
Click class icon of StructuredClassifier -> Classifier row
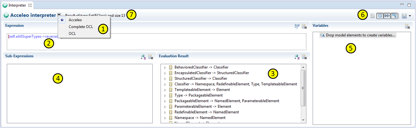click(171, 79)
